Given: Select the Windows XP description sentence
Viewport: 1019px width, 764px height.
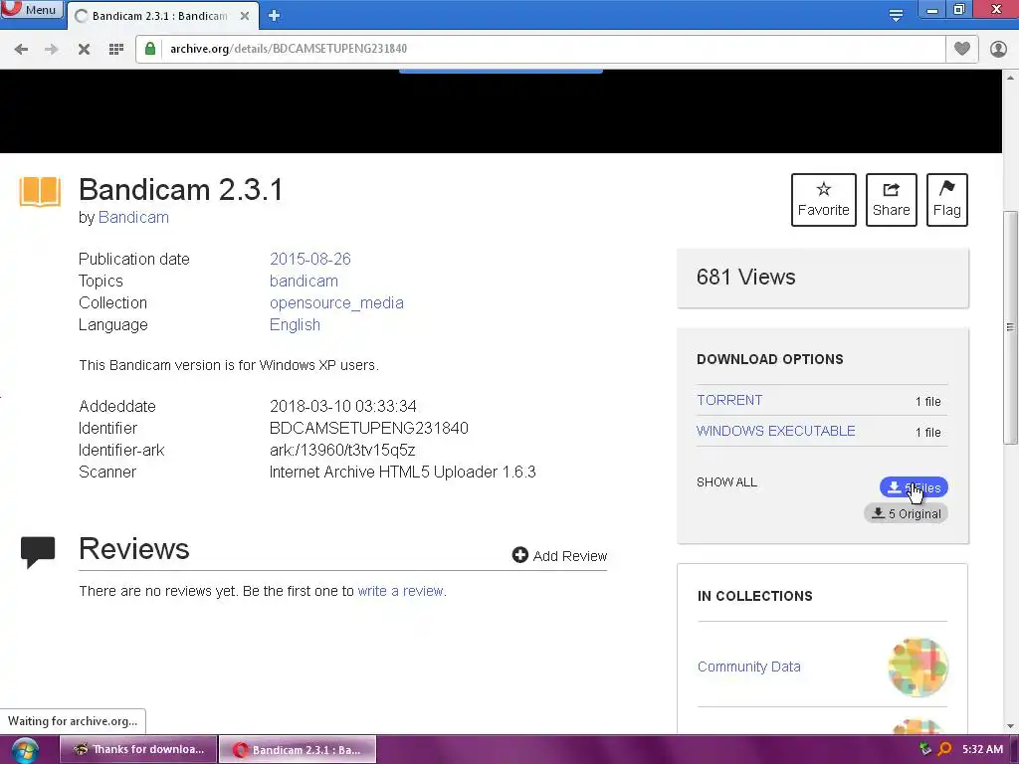Looking at the screenshot, I should (x=228, y=365).
